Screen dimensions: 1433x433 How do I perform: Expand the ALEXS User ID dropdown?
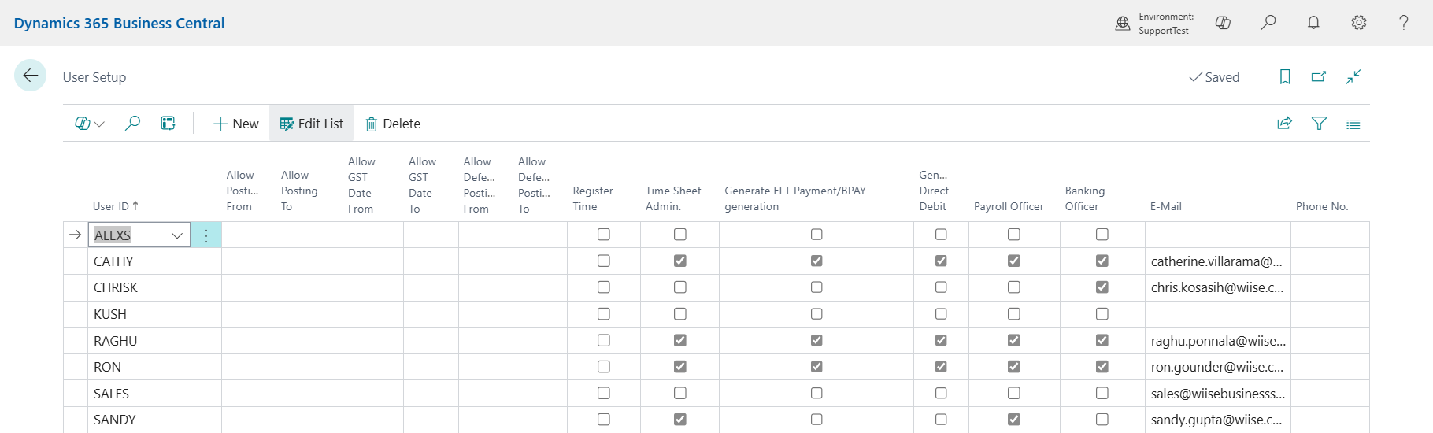point(177,235)
